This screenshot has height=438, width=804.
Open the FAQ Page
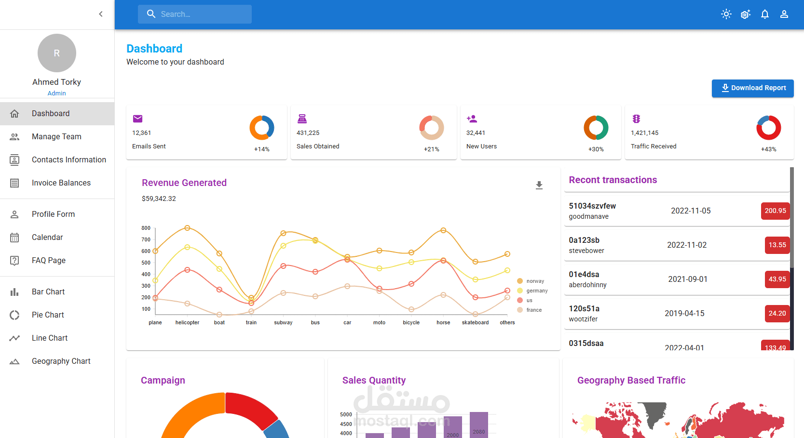pyautogui.click(x=57, y=260)
